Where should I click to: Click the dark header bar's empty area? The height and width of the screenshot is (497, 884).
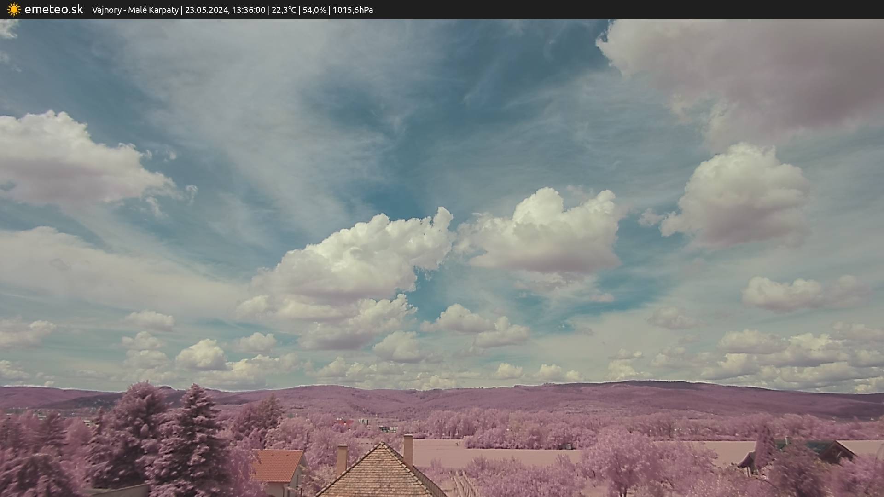click(x=645, y=10)
